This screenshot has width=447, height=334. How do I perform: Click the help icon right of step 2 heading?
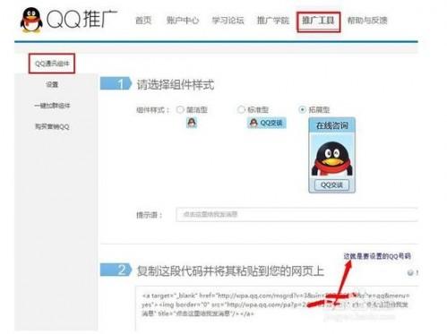tap(410, 272)
